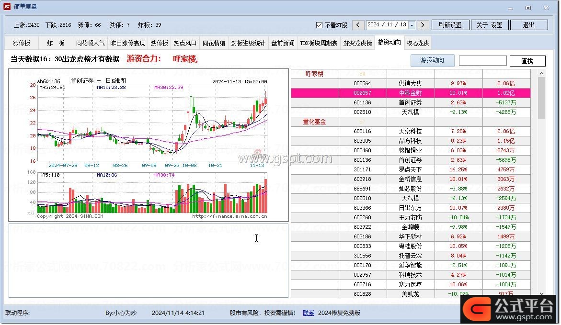Viewport: 561px width, 325px height.
Task: Open the 关于 设置 button
Action: click(x=489, y=25)
